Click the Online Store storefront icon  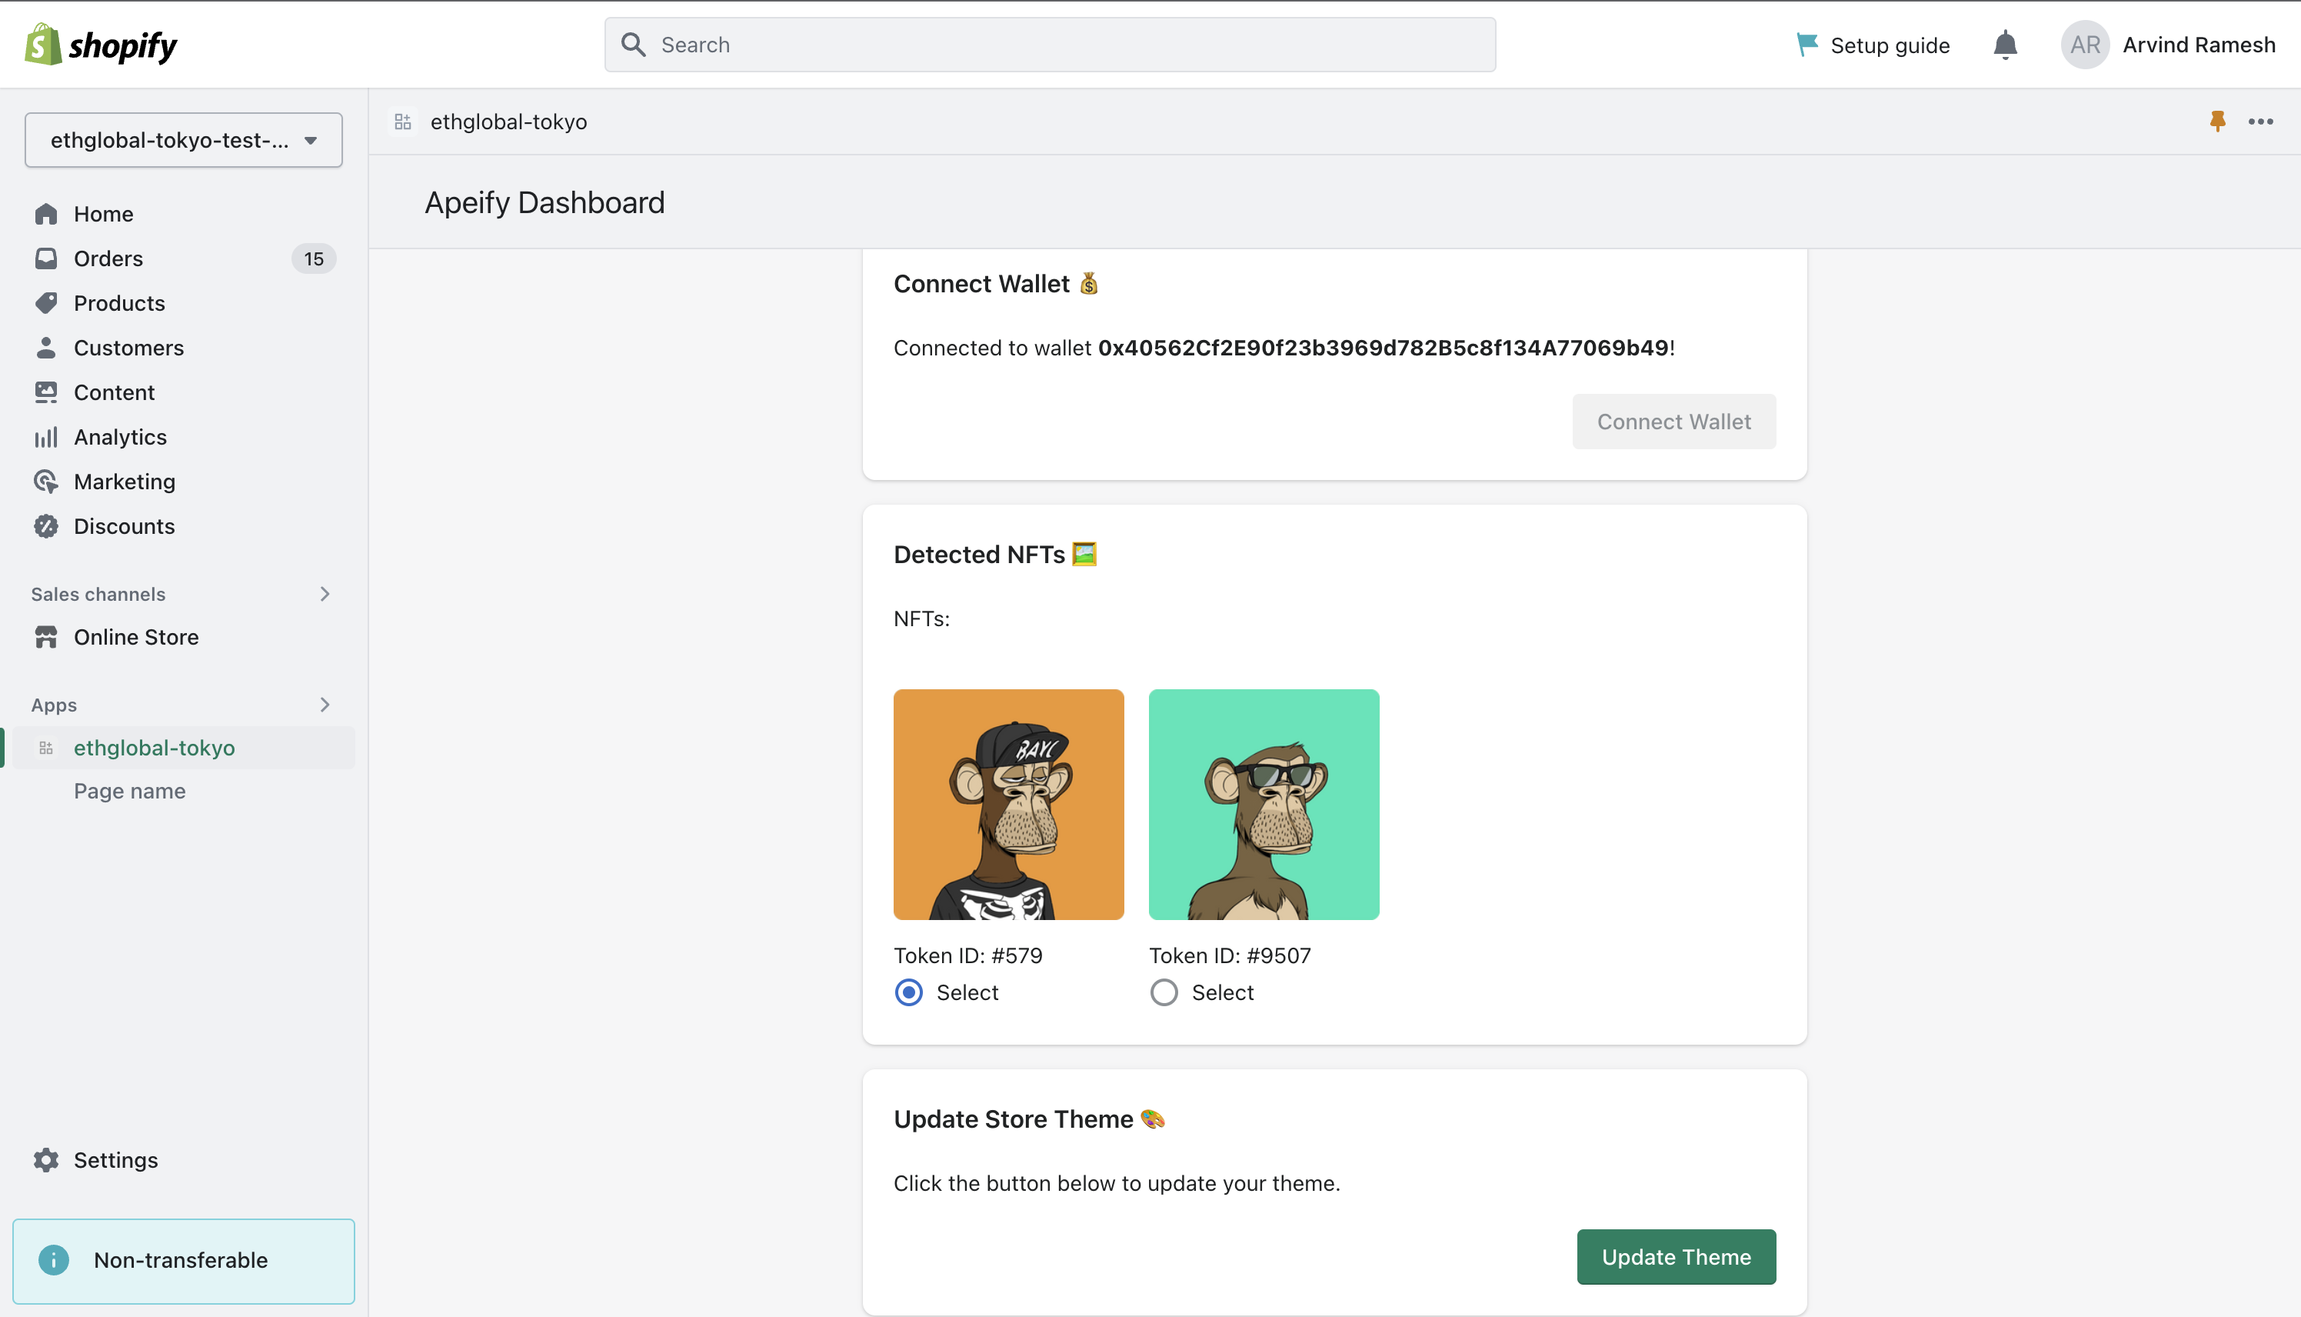[x=46, y=637]
